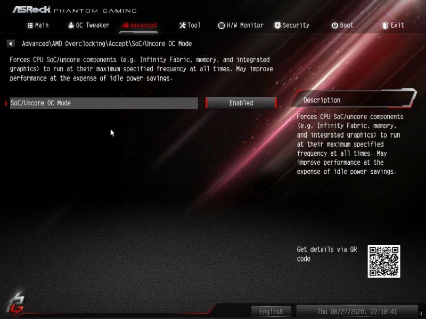
Task: Open the Security tab
Action: coord(292,25)
